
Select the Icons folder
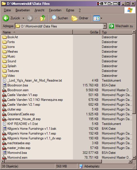(x=11, y=47)
